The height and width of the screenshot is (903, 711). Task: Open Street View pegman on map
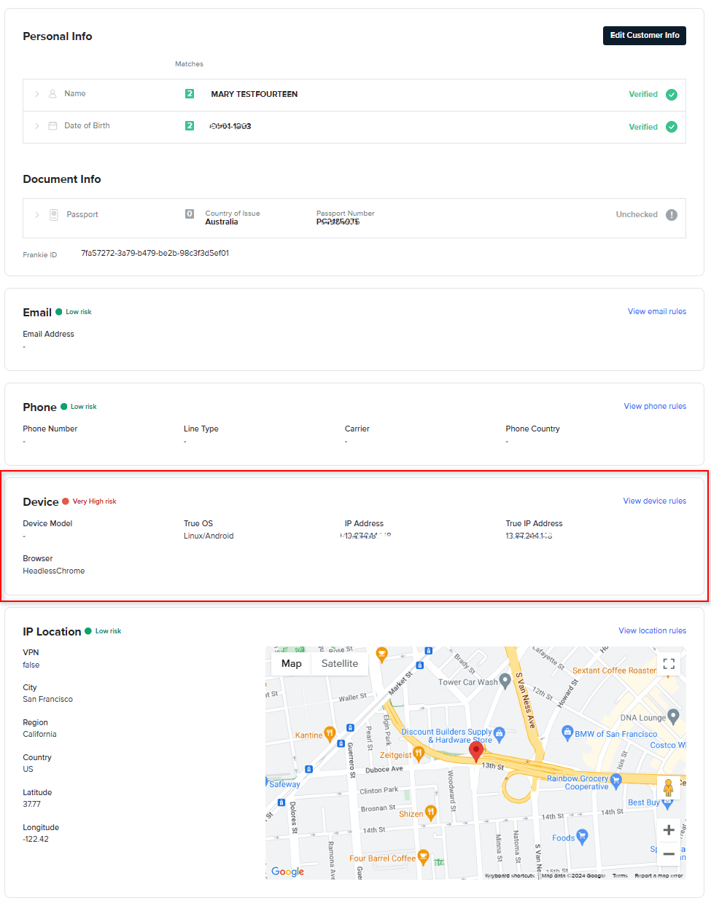click(x=668, y=788)
